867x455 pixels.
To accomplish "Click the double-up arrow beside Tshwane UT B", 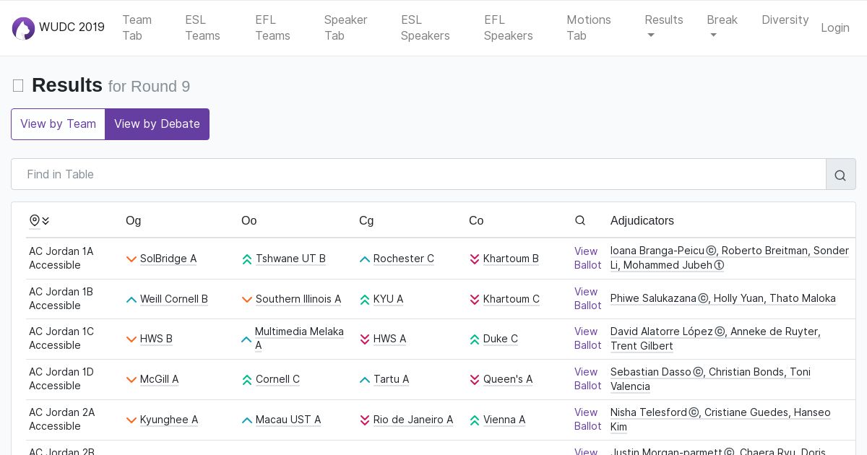I will coord(247,259).
